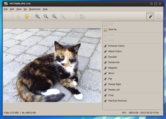Click the greyed-out up arrow for previous image

pyautogui.click(x=18, y=16)
